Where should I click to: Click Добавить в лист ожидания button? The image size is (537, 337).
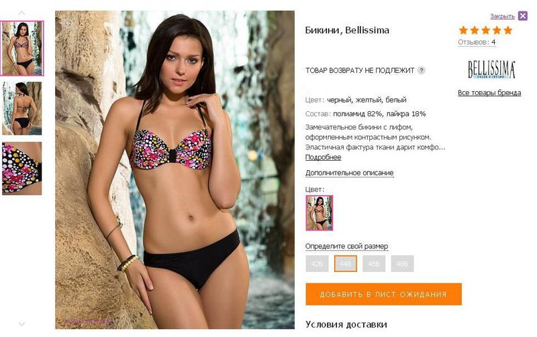(383, 294)
